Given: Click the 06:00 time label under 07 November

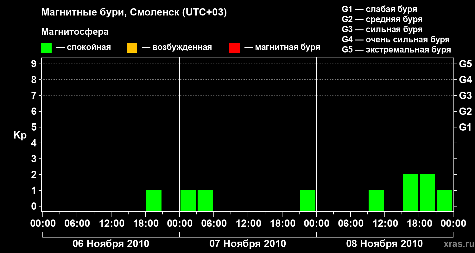Looking at the screenshot, I should click(x=214, y=224).
